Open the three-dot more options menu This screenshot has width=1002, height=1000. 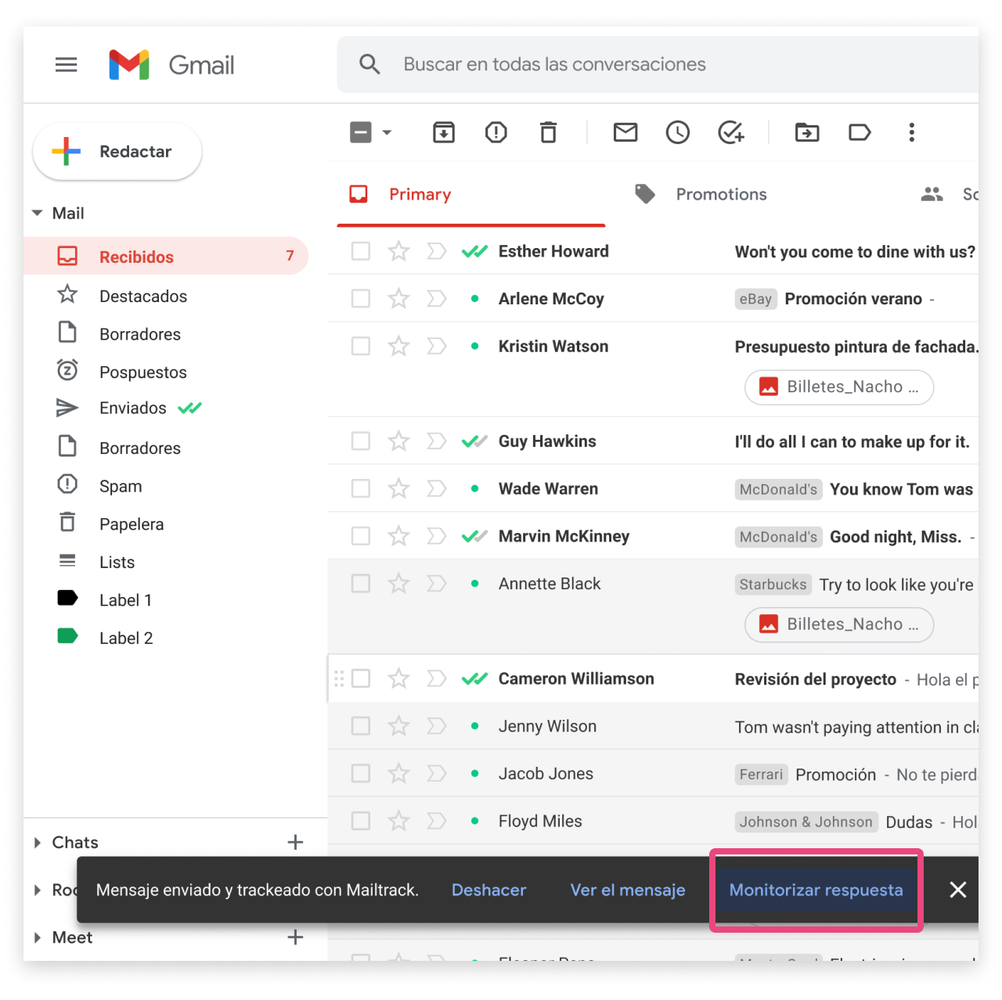(911, 132)
